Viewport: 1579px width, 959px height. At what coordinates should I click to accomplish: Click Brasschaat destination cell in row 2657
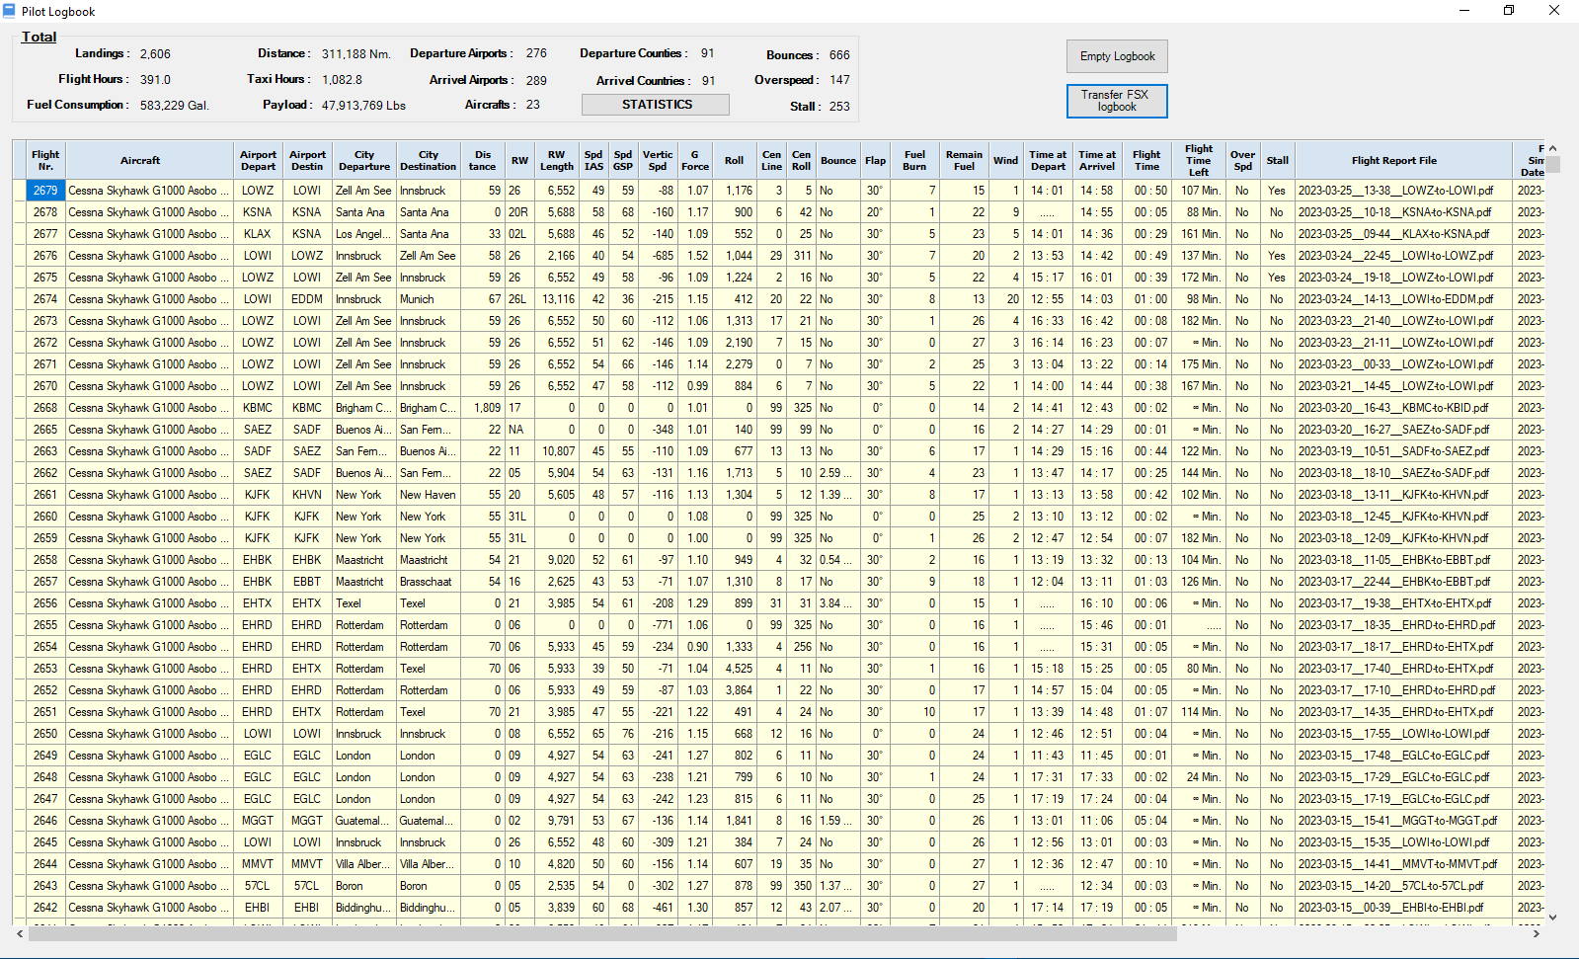click(x=429, y=582)
